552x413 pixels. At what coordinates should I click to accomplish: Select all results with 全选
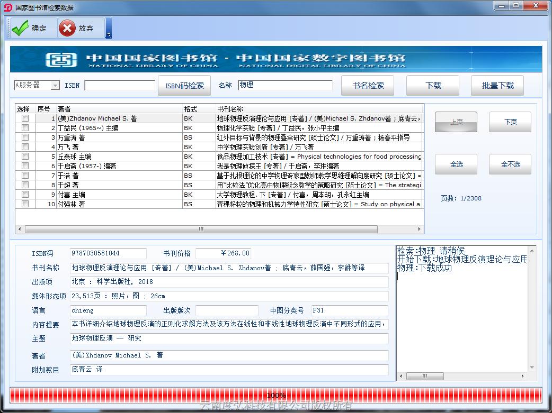[x=456, y=164]
